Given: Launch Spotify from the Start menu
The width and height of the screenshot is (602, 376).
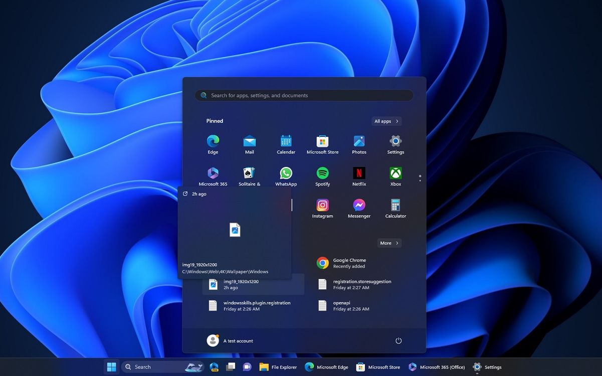Looking at the screenshot, I should coord(322,174).
